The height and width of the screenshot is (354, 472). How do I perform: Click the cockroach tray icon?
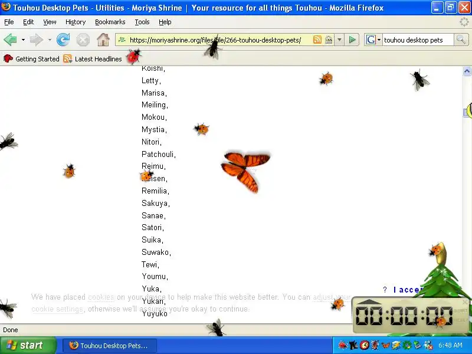pyautogui.click(x=375, y=345)
